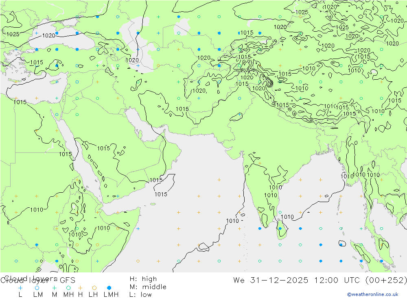
Task: Click the 'L: low' legend text
Action: coord(140,295)
